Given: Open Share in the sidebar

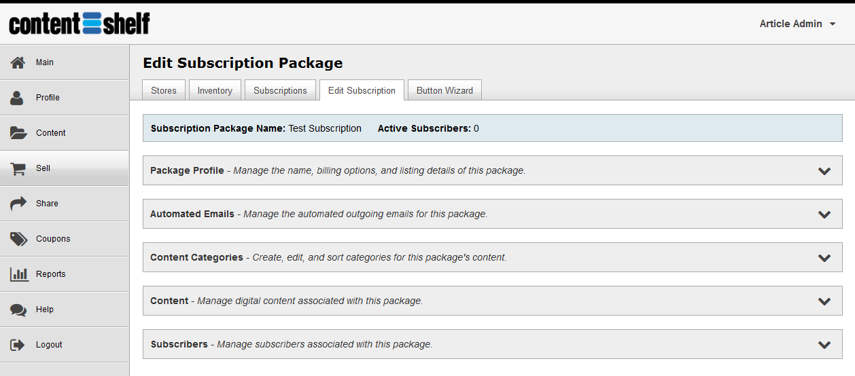Looking at the screenshot, I should [65, 204].
